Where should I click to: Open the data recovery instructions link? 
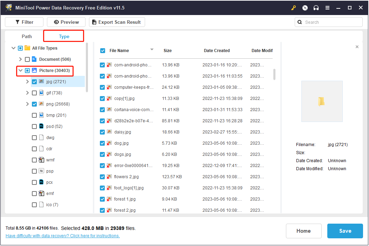click(62, 236)
